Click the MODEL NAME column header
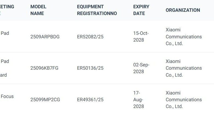The width and height of the screenshot is (214, 113). (x=38, y=10)
